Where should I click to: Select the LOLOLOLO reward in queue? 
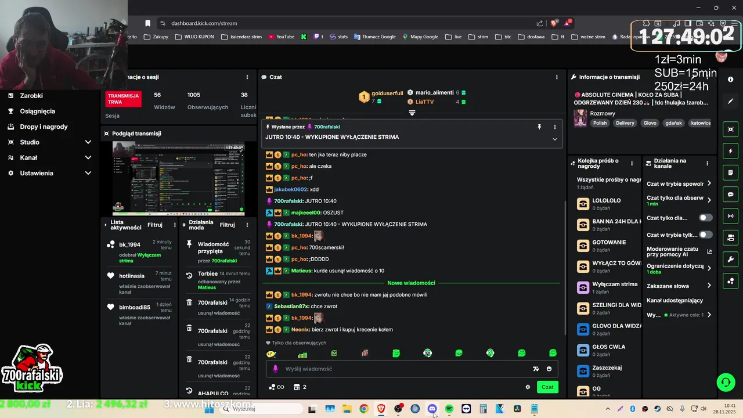608,204
